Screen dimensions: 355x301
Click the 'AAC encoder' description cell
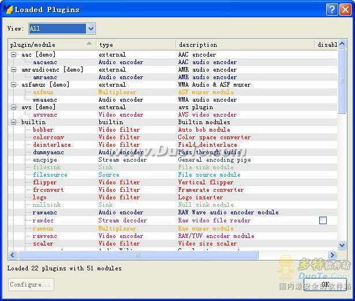[197, 55]
